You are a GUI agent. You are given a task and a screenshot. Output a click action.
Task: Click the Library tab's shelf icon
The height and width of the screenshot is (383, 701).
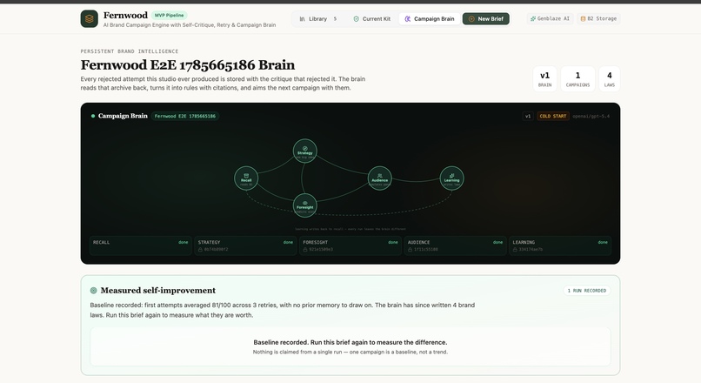click(x=303, y=19)
